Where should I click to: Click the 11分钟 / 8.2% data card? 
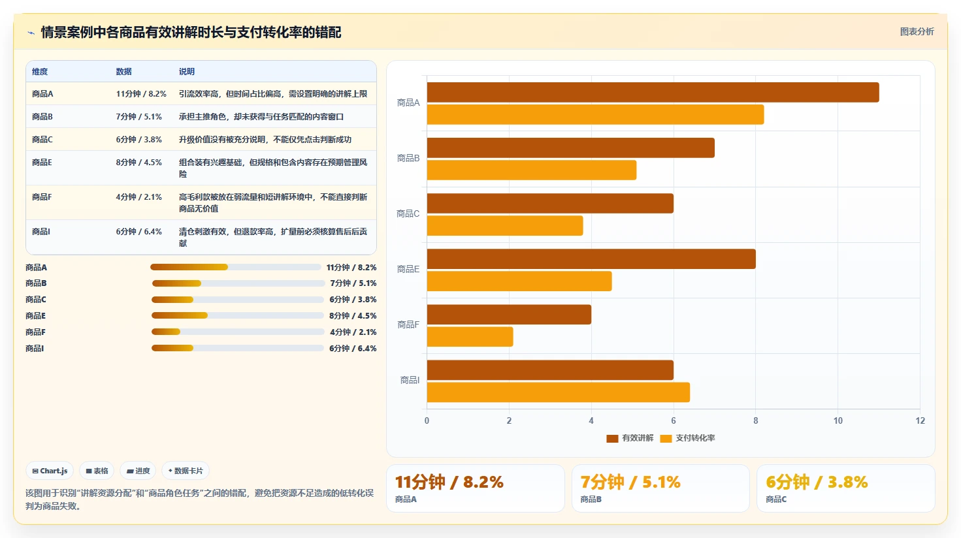coord(475,488)
